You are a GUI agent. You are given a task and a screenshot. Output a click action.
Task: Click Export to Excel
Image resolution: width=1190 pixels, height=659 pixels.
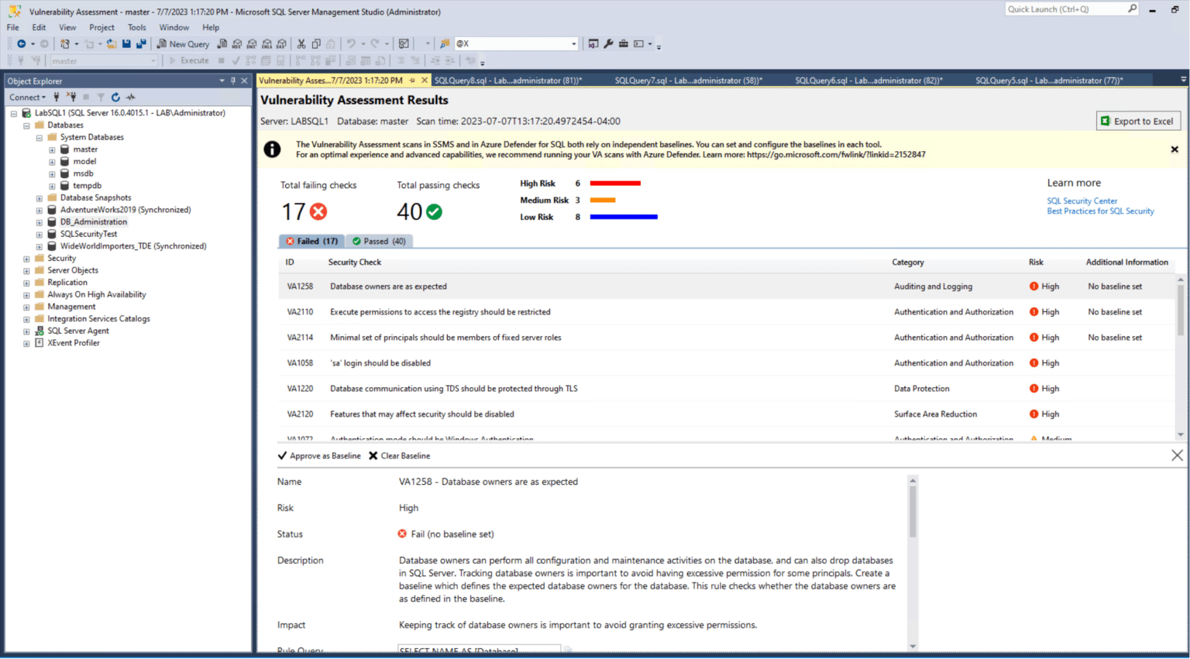coord(1137,121)
